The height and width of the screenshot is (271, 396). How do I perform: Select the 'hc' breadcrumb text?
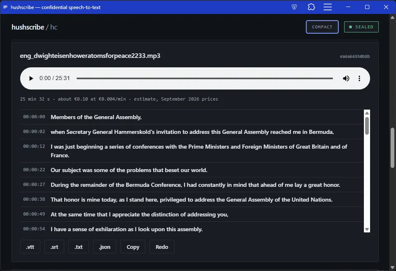[x=54, y=27]
